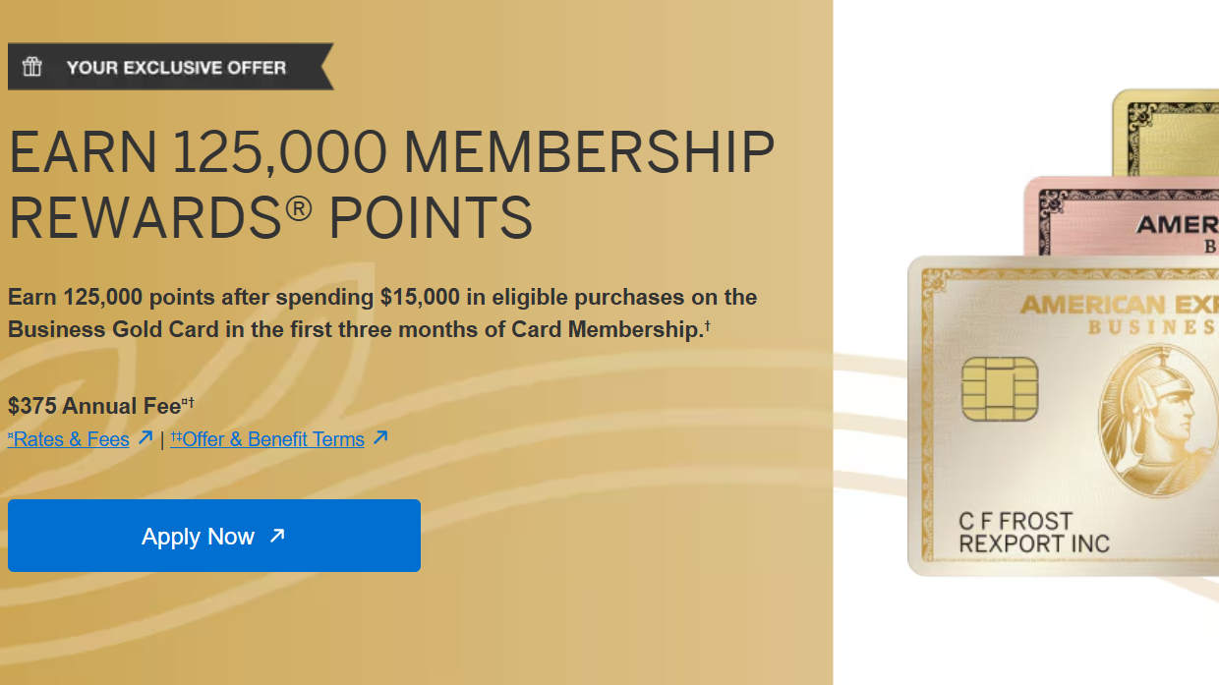Viewport: 1219px width, 685px height.
Task: Click the Apply Now button
Action: tap(214, 536)
